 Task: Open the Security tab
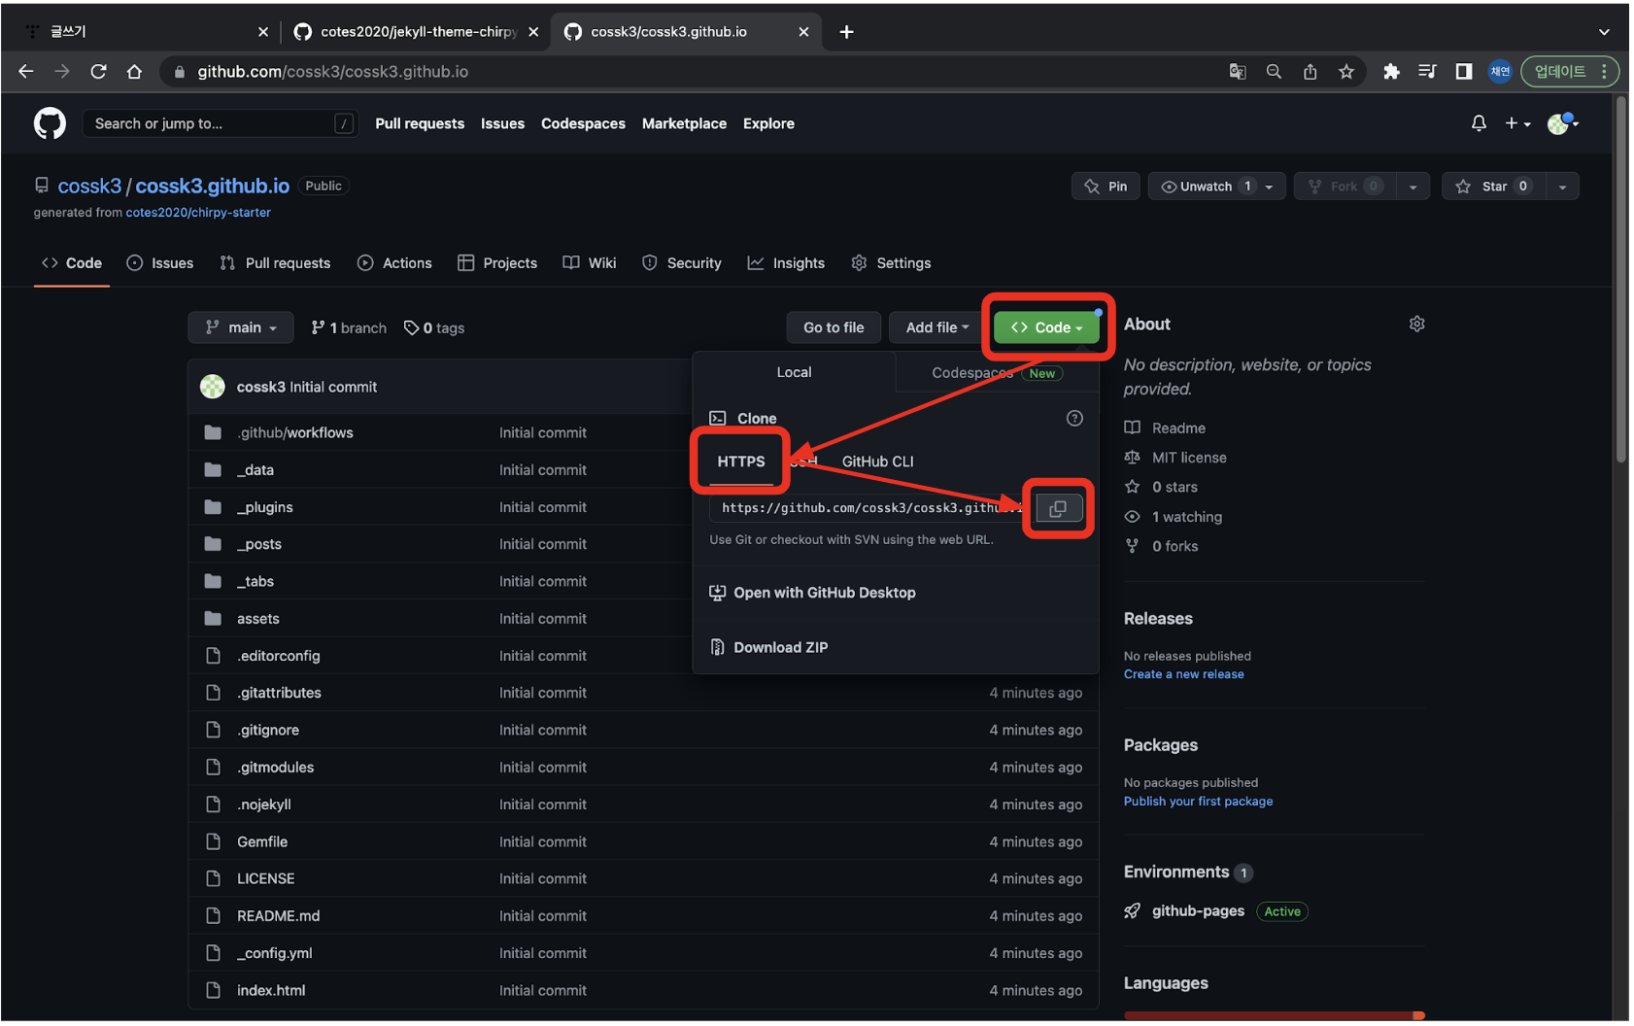pyautogui.click(x=682, y=263)
